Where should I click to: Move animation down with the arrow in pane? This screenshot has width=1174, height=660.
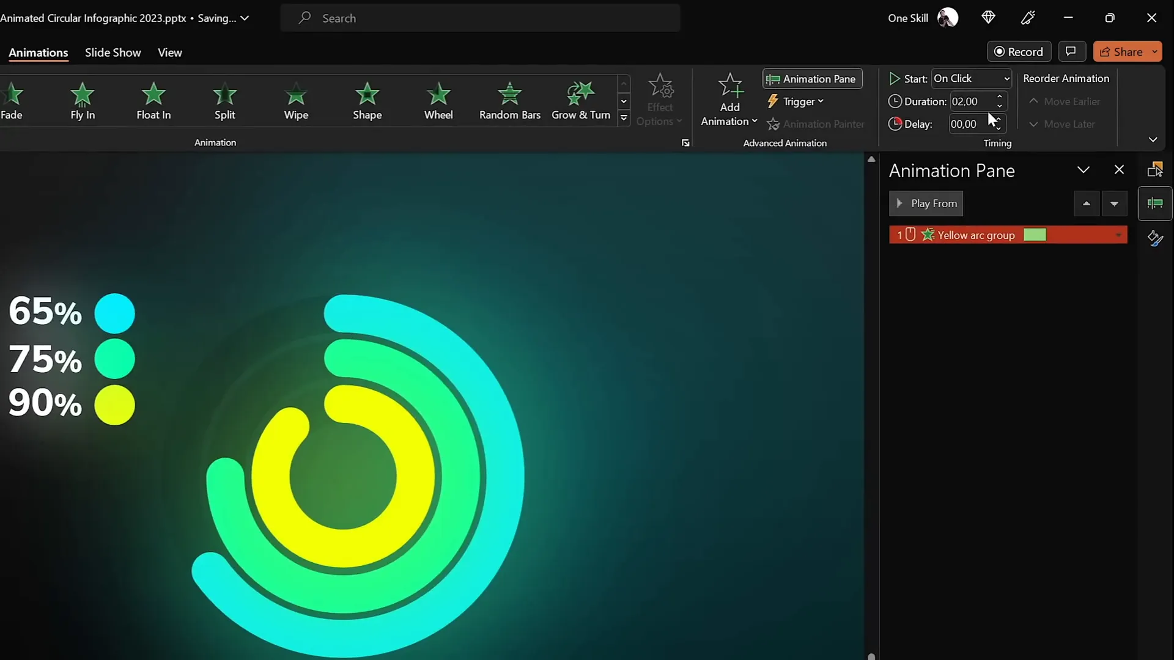pos(1114,204)
